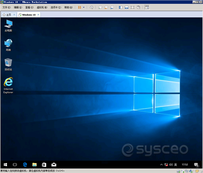Screen dimensions: 203x173
Task: Revert the virtual machine to its snapshot
Action: pyautogui.click(x=106, y=7)
